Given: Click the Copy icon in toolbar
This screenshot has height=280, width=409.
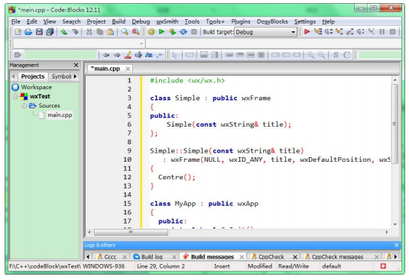Looking at the screenshot, I should (x=99, y=32).
